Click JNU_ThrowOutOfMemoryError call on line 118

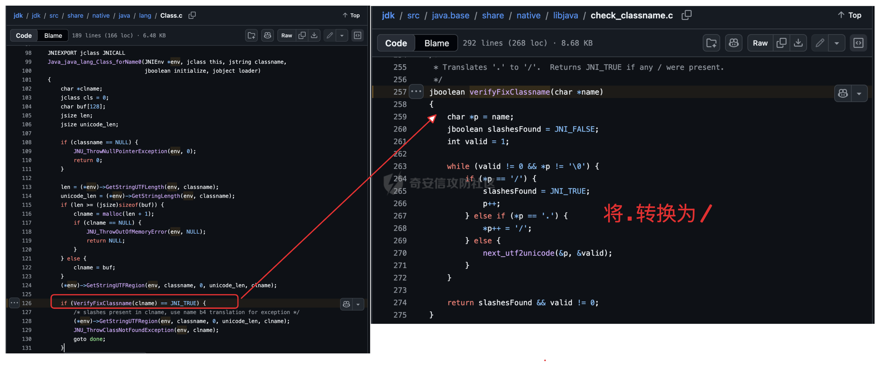[x=127, y=232]
